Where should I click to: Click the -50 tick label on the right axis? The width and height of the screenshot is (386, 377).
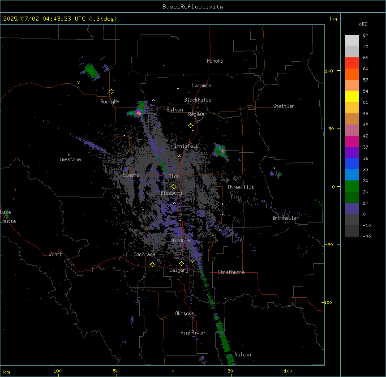pyautogui.click(x=329, y=244)
